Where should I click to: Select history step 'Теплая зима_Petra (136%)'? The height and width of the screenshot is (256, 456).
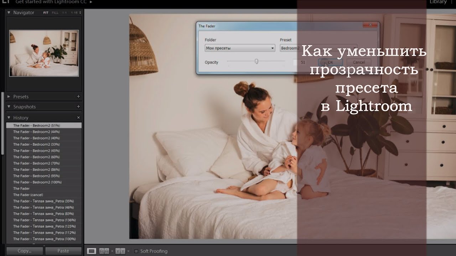tap(44, 220)
